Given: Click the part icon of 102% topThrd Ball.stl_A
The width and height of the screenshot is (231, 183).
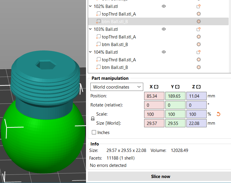Looking at the screenshot, I should [x=98, y=14].
